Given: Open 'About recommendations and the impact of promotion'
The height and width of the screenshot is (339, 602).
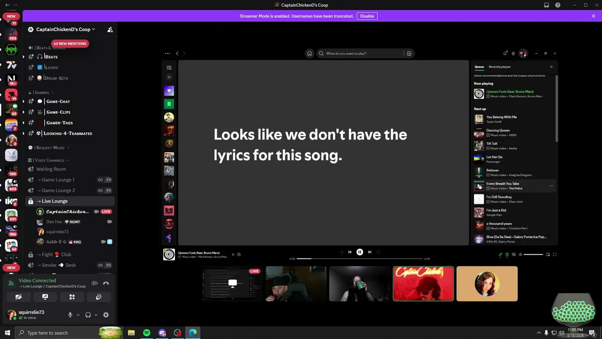Looking at the screenshot, I should pos(510,75).
